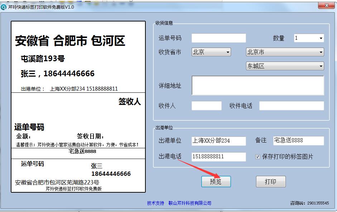Open the 北京 province dropdown
This screenshot has width=337, height=212.
211,52
